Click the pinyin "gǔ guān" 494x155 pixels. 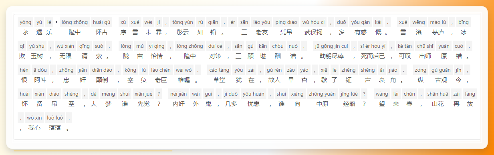(x=441, y=70)
